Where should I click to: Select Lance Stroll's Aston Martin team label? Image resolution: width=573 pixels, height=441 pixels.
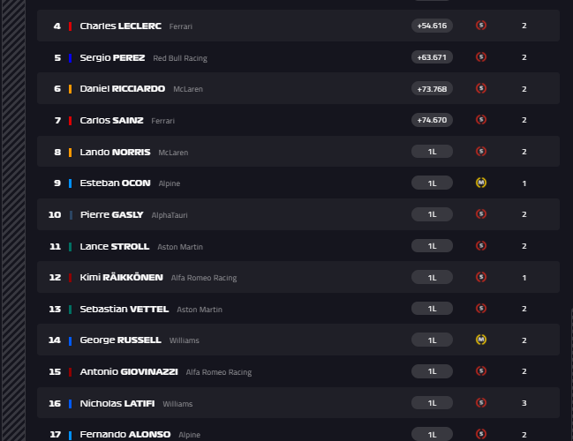pyautogui.click(x=180, y=247)
